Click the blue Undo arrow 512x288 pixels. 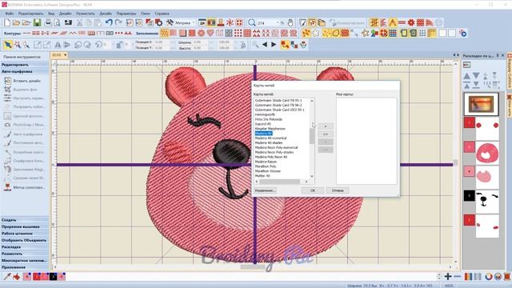click(x=109, y=22)
